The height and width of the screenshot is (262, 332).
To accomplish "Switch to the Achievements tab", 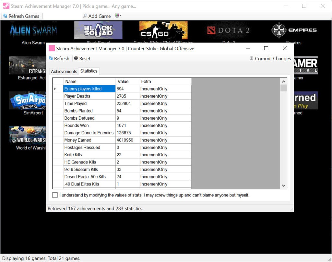I will pyautogui.click(x=64, y=71).
